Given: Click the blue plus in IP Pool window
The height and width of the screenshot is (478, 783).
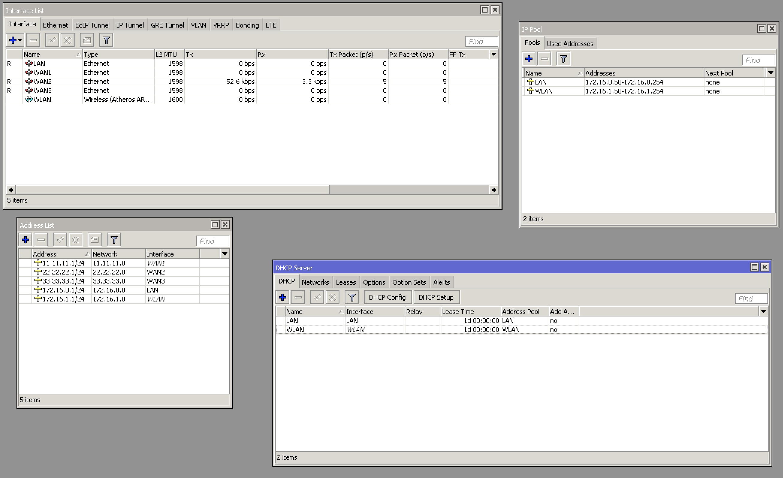Looking at the screenshot, I should coord(529,59).
